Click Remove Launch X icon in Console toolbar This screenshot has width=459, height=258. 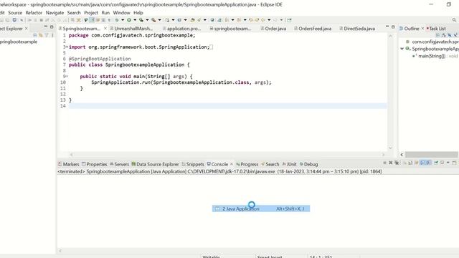coord(390,163)
